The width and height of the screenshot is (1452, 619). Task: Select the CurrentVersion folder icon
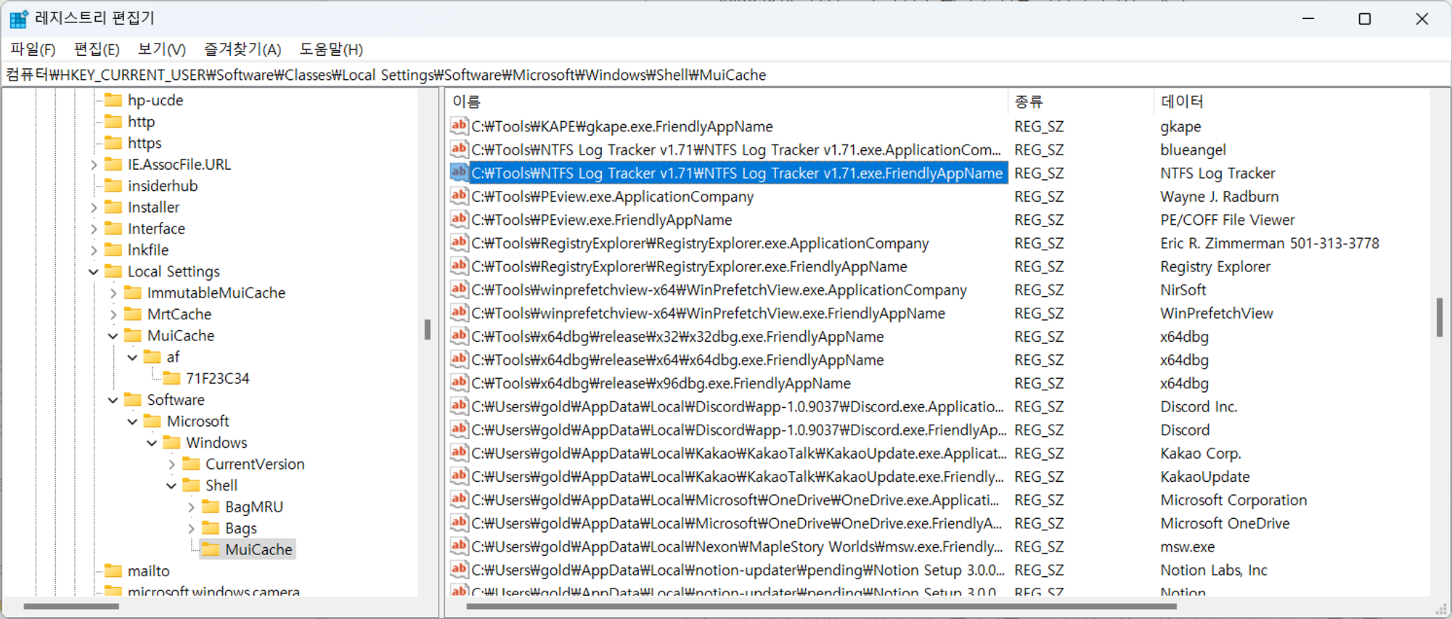191,464
